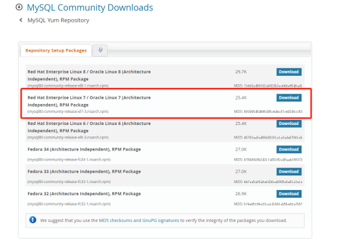Click the 26.9K file size value
Viewport: 353px width, 243px height.
(x=241, y=194)
